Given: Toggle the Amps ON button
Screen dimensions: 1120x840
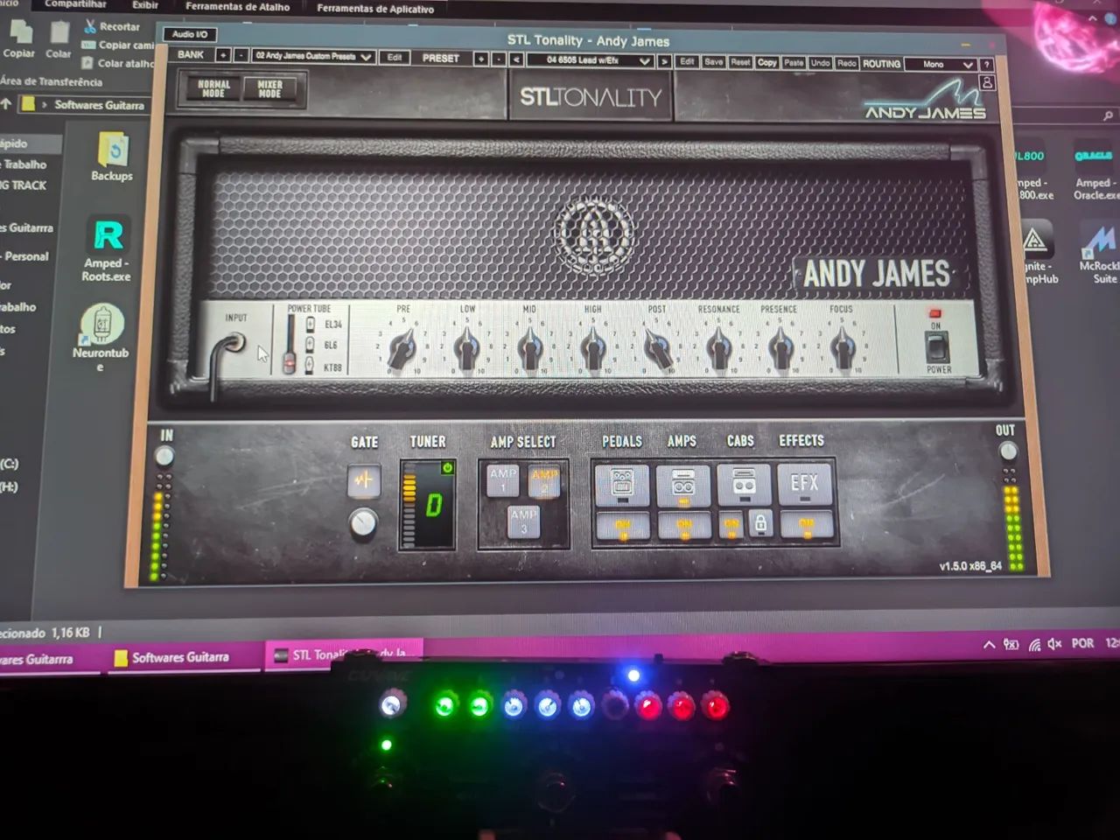Looking at the screenshot, I should [683, 525].
